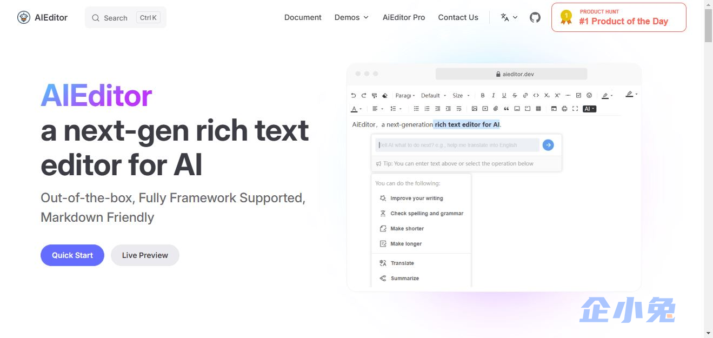Click the Tell AI what to do input

tap(457, 145)
